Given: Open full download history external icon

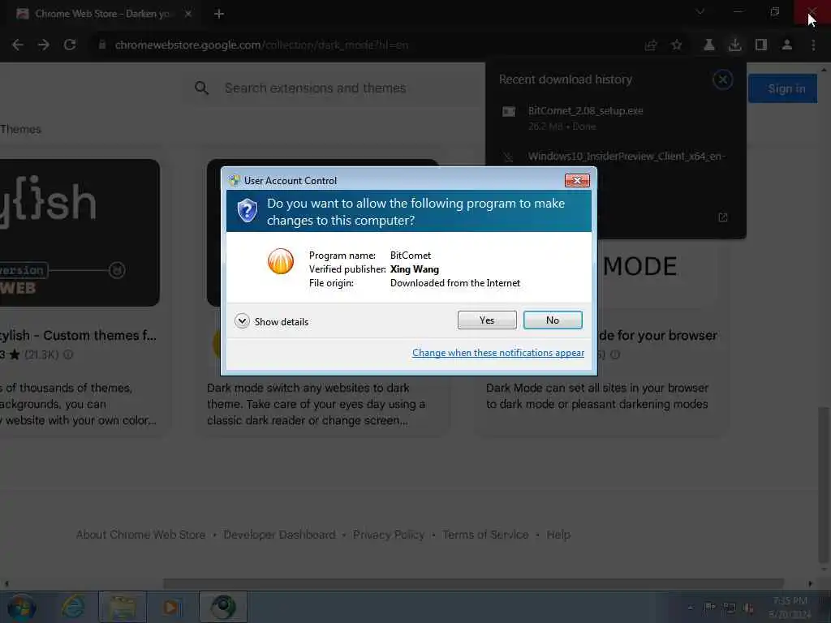Looking at the screenshot, I should (723, 217).
